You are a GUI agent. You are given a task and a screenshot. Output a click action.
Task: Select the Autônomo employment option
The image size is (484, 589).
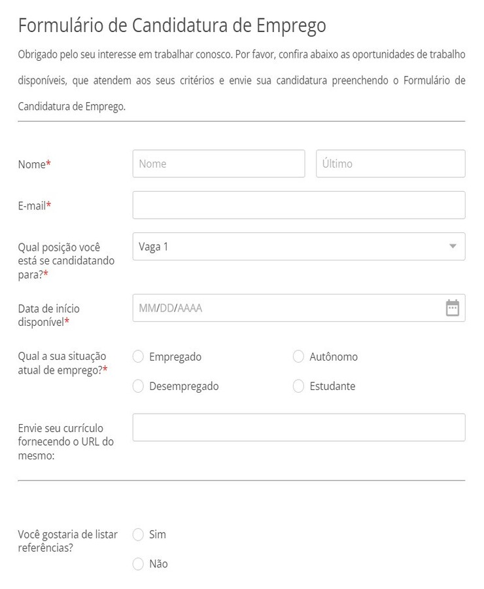point(298,356)
